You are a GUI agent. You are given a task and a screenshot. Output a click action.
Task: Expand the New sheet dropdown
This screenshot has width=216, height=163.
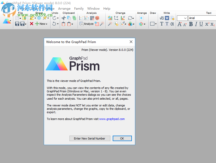46,24
